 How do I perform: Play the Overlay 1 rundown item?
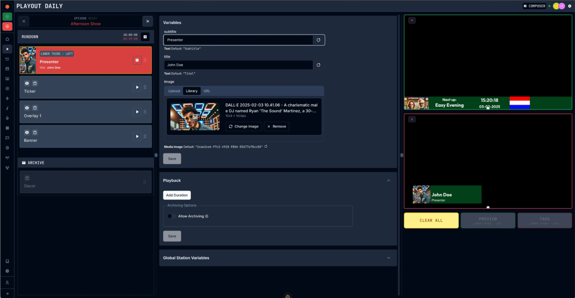click(x=137, y=112)
